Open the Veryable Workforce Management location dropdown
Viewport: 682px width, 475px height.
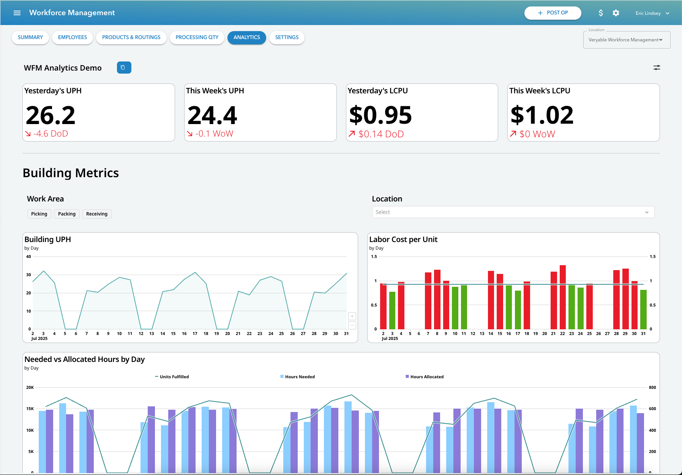(x=626, y=39)
